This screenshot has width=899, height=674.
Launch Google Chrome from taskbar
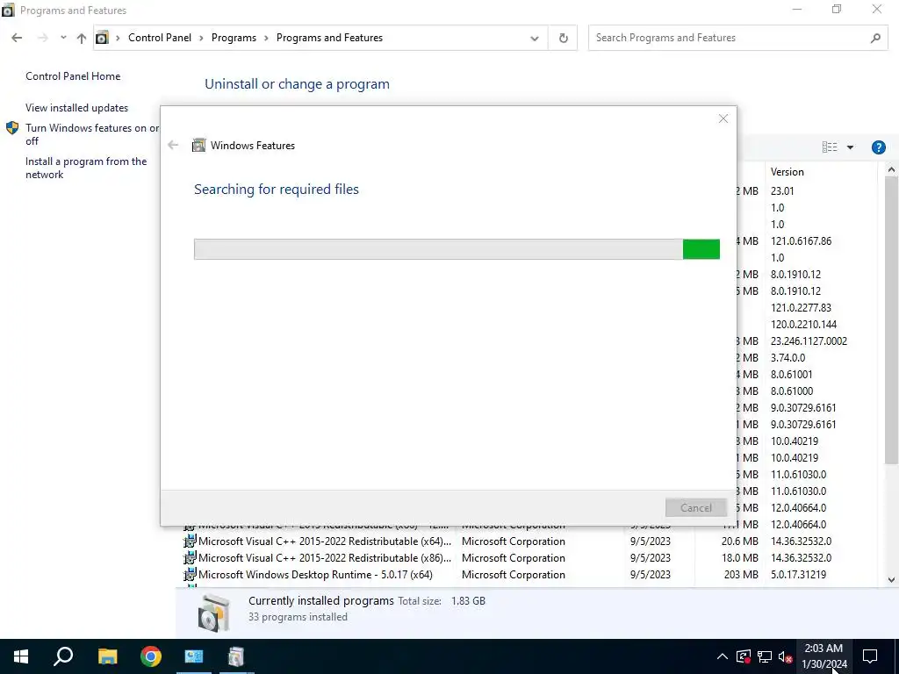point(151,656)
